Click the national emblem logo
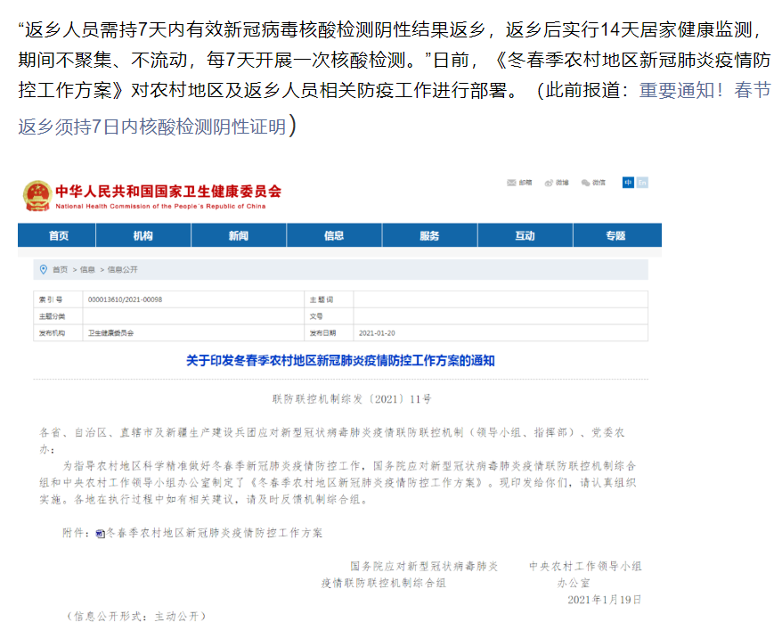Screen dimensions: 782x630 tap(36, 195)
